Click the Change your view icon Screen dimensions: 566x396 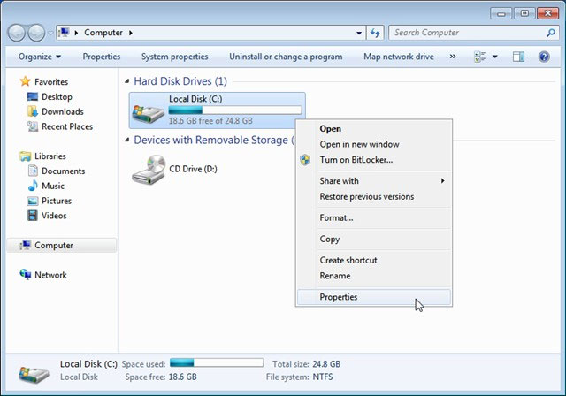click(479, 57)
